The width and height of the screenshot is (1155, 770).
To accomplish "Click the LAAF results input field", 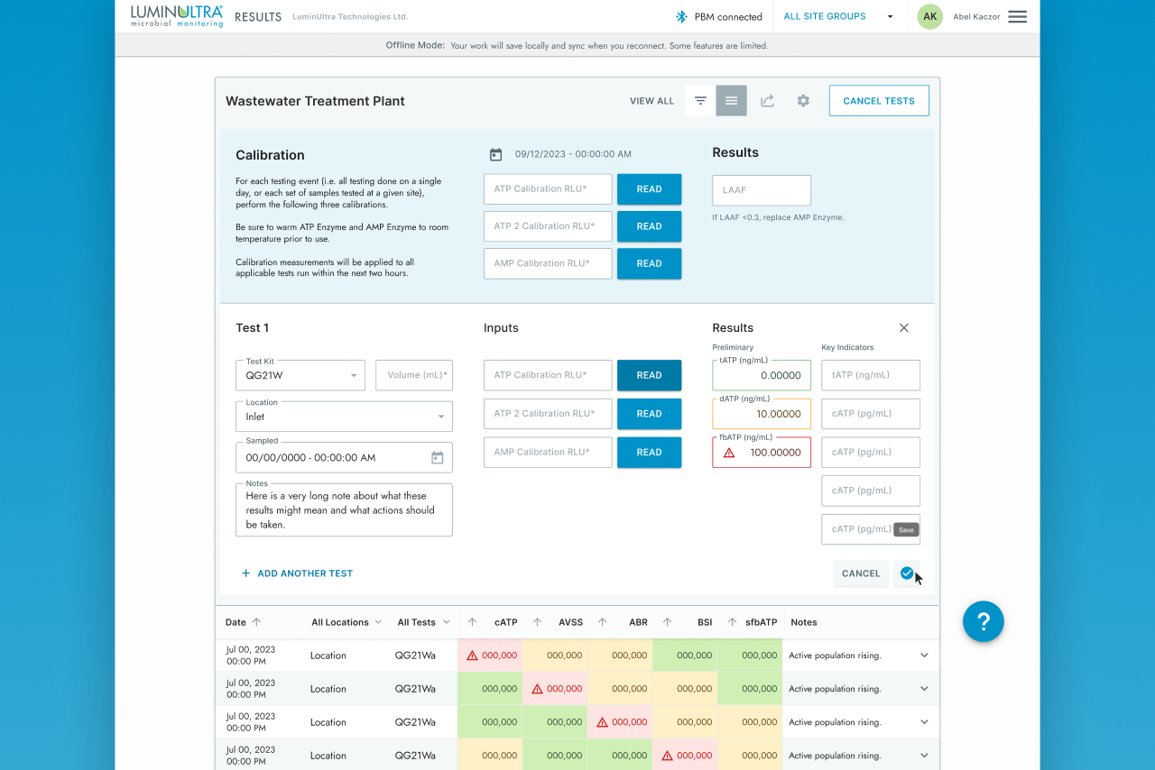I will pyautogui.click(x=761, y=190).
